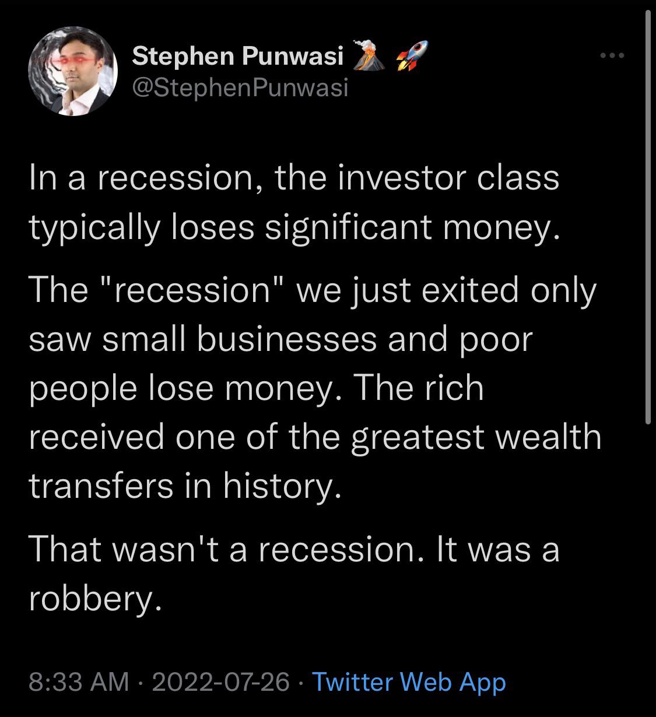Image resolution: width=656 pixels, height=717 pixels.
Task: Click the 2022-07-26 date
Action: click(220, 681)
